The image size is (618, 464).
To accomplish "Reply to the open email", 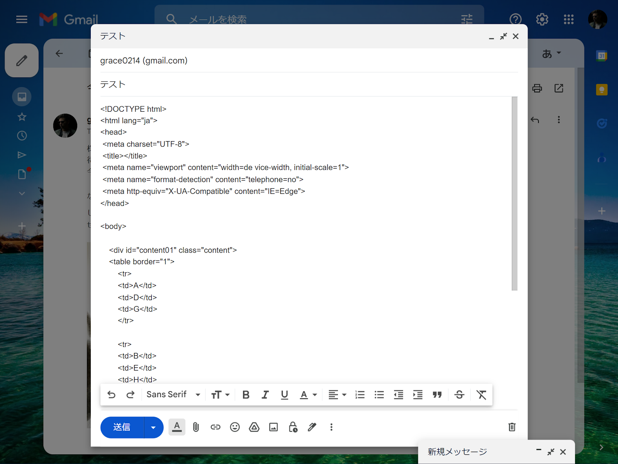I will point(535,120).
